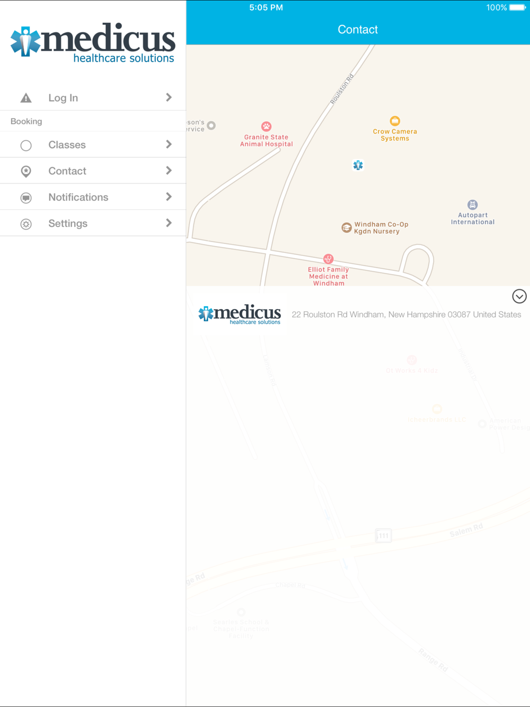The height and width of the screenshot is (707, 530).
Task: Open the Contact menu item
Action: [93, 171]
